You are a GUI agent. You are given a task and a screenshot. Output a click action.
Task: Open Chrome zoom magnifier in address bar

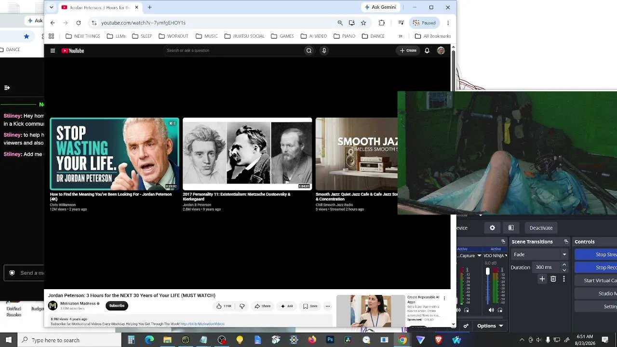(340, 23)
